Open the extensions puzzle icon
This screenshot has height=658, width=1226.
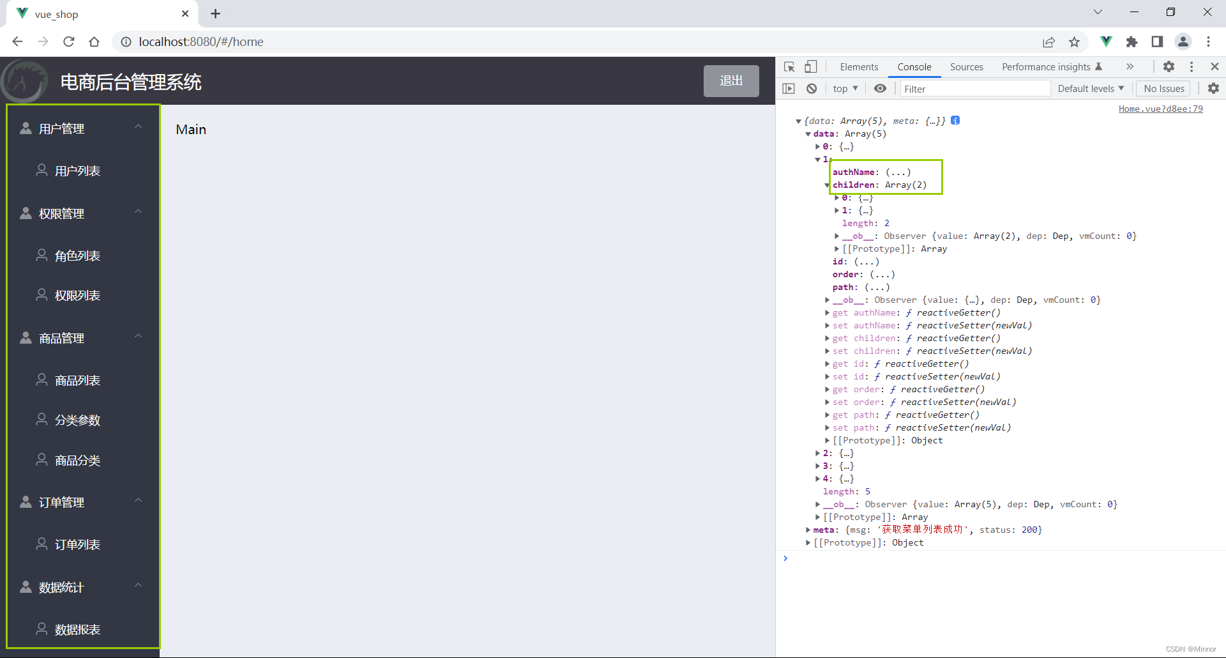point(1131,42)
